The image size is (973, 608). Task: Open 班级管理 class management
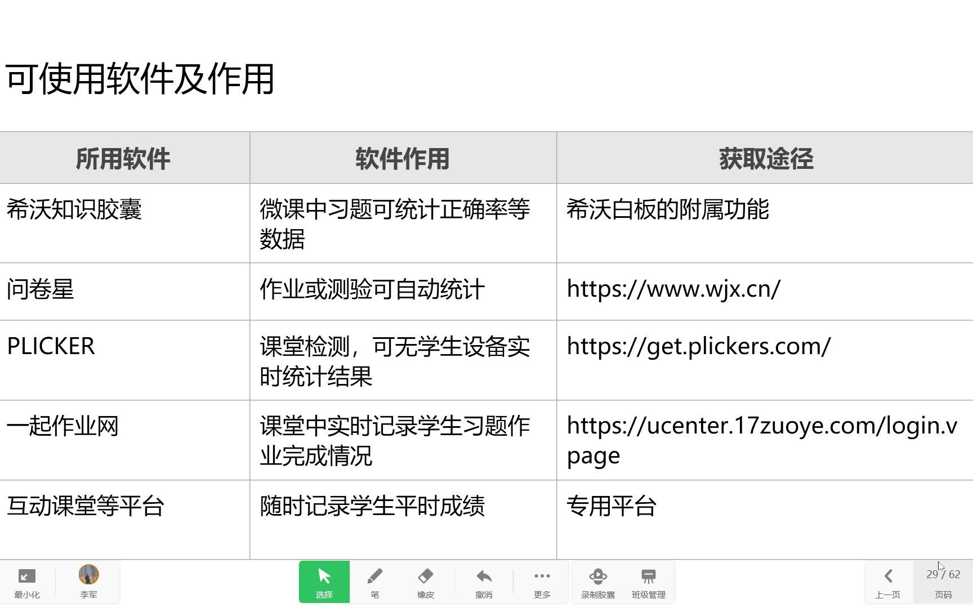point(649,582)
